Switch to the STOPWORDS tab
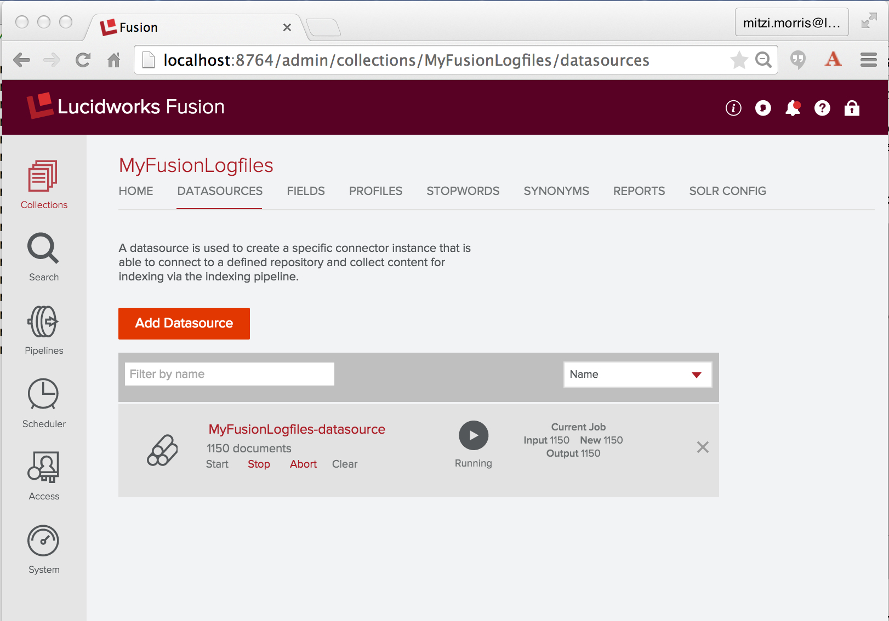This screenshot has height=621, width=889. [x=463, y=191]
